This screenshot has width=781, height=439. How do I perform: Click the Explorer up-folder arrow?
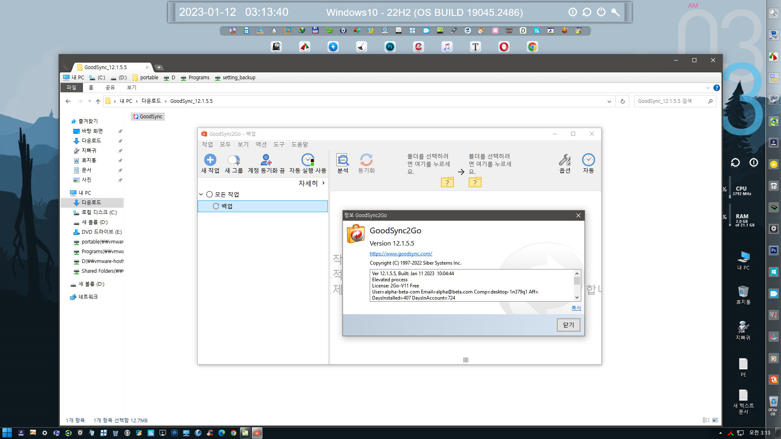point(98,101)
